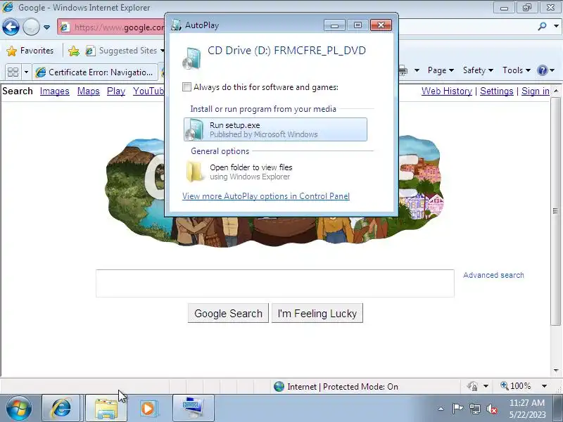This screenshot has height=422, width=563.
Task: Click Internet Protected Mode status globe
Action: [x=279, y=386]
